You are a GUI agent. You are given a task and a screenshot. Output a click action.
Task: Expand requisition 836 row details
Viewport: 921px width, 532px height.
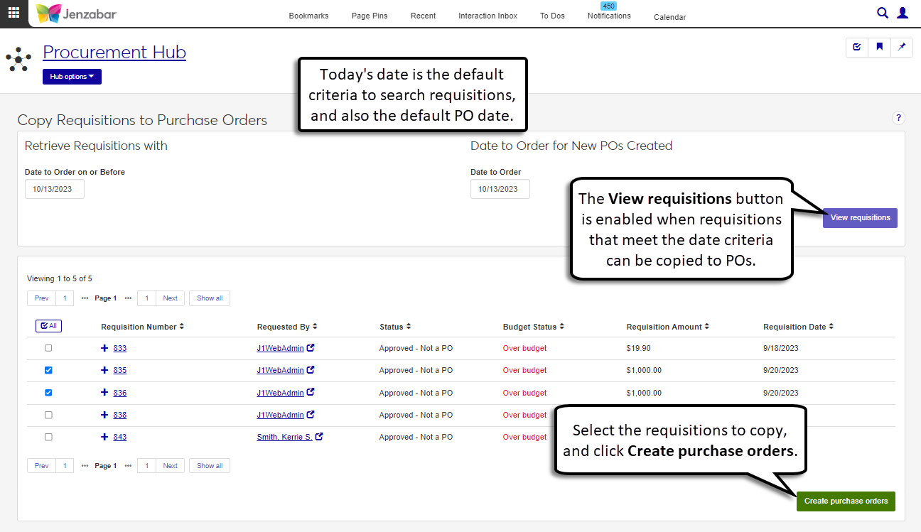tap(104, 393)
